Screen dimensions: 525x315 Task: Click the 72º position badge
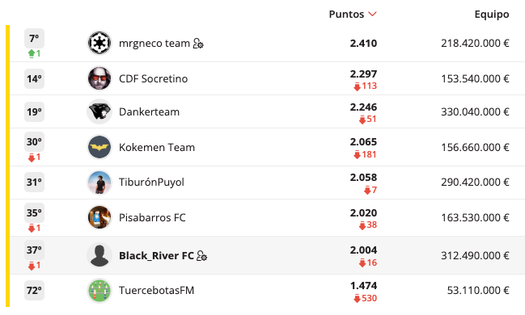(34, 290)
